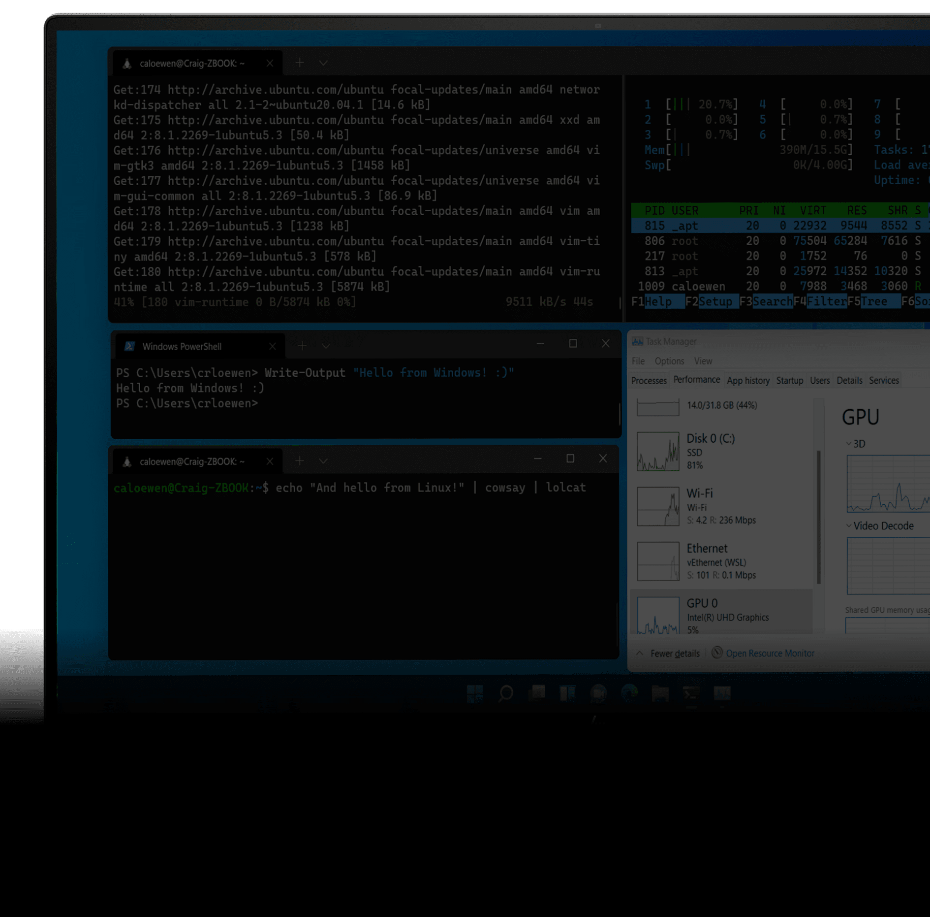Sort htop by PID column header
The width and height of the screenshot is (930, 917).
click(654, 210)
